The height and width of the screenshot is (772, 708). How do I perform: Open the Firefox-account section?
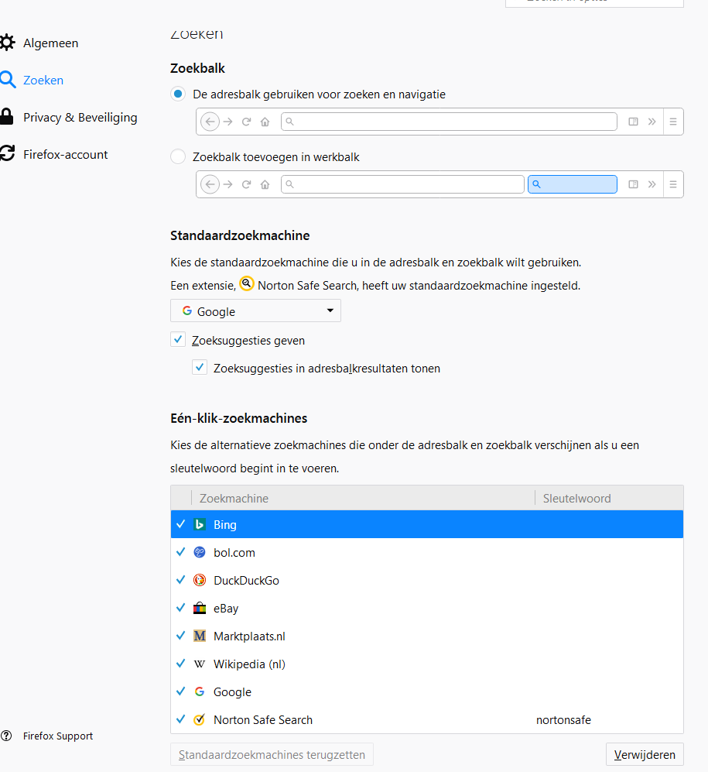[x=65, y=155]
